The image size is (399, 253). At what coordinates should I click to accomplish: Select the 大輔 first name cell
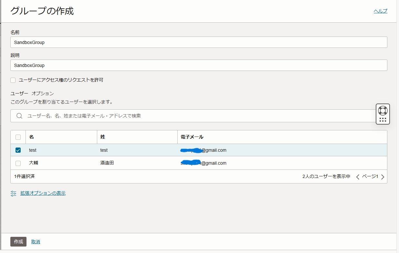point(34,163)
